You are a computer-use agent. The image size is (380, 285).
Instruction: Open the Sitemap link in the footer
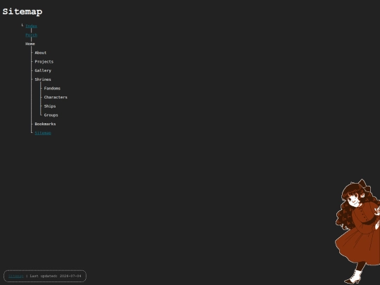[x=16, y=276]
